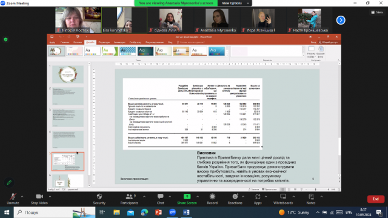Click the red End meeting button
The width and height of the screenshot is (388, 218).
coord(376,199)
